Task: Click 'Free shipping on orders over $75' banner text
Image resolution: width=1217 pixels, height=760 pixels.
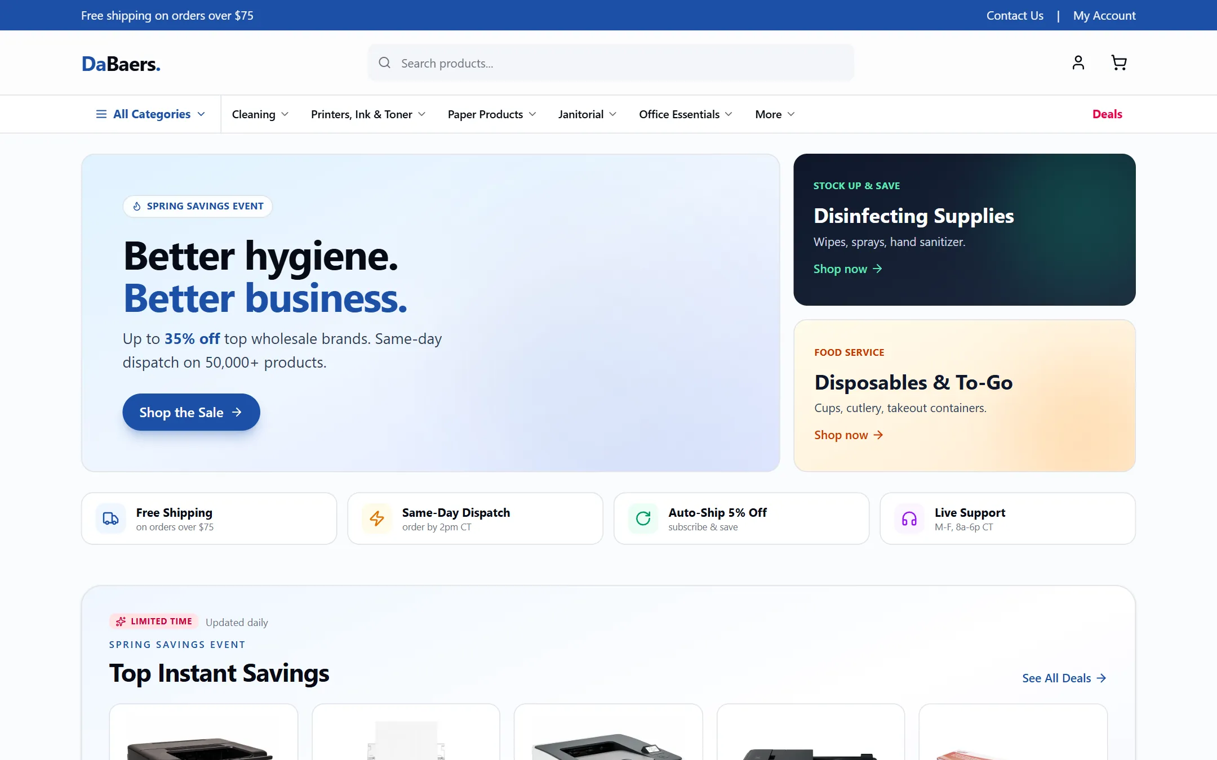Action: [167, 16]
